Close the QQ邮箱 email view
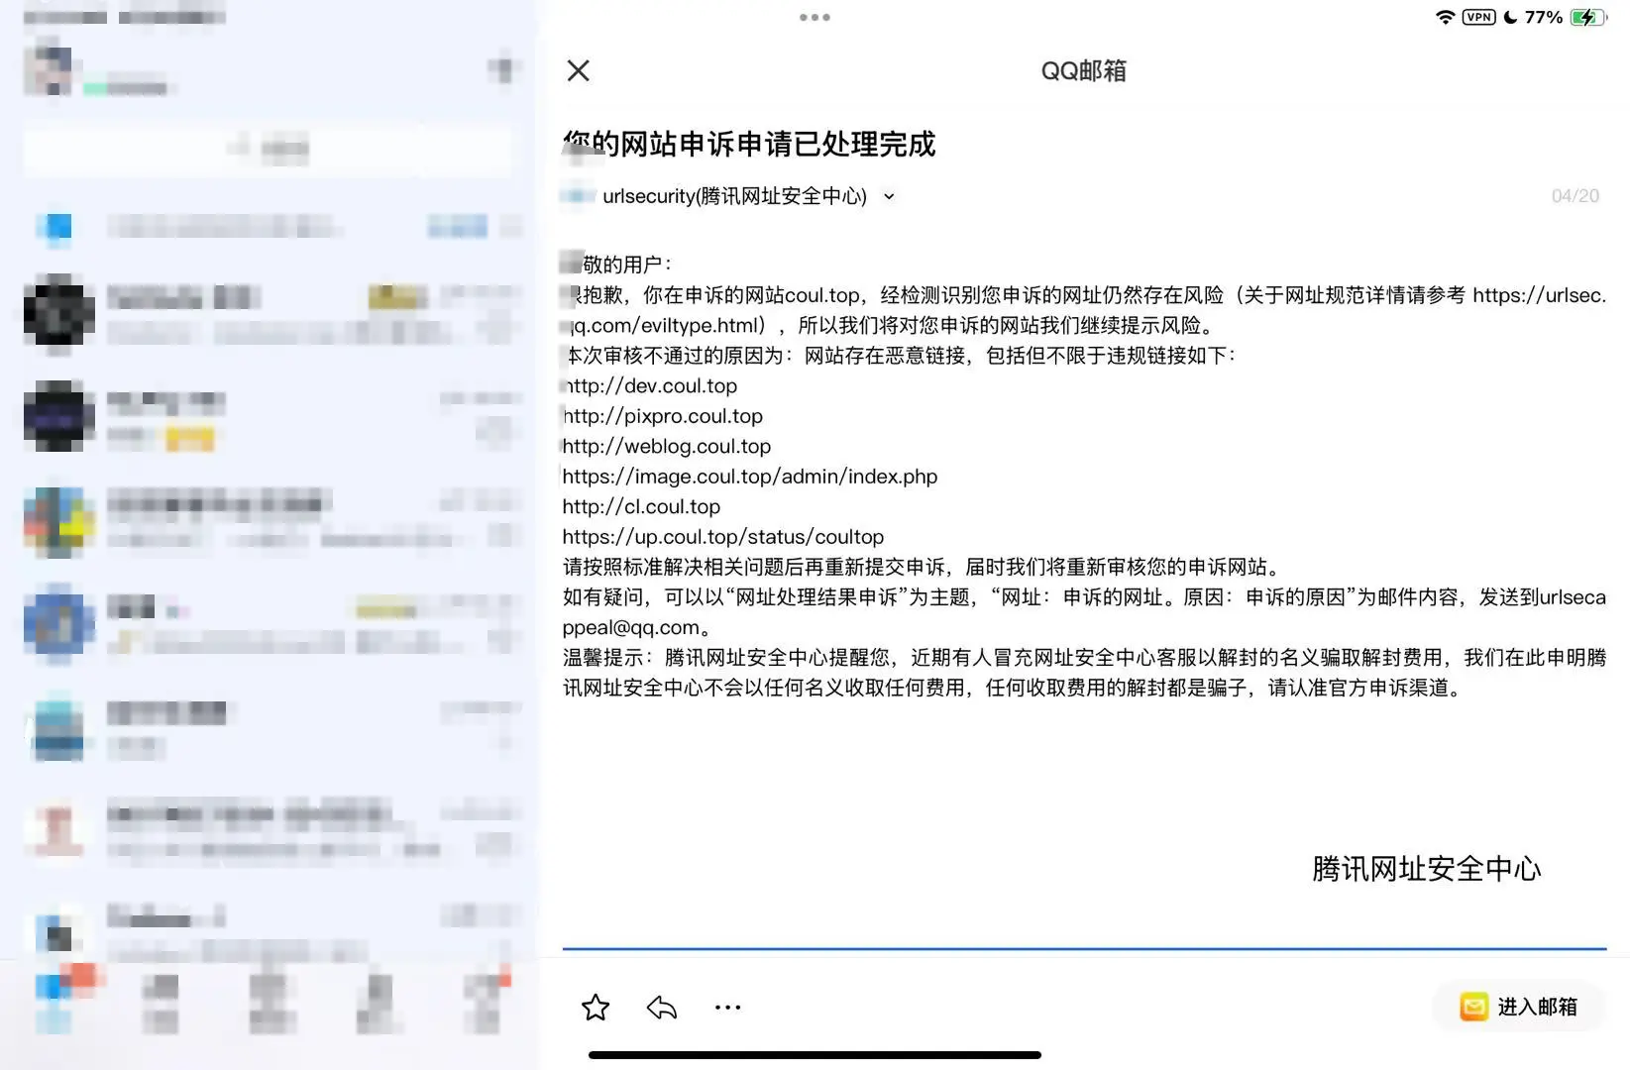1630x1070 pixels. (578, 70)
